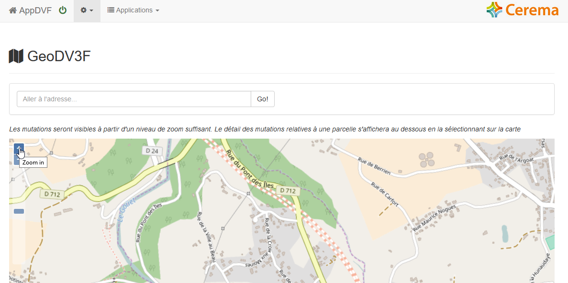Click the lower zoom slider track
This screenshot has width=568, height=283.
[19, 239]
